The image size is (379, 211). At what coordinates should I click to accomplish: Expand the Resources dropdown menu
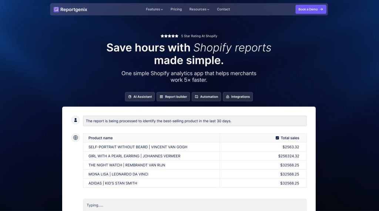[199, 9]
